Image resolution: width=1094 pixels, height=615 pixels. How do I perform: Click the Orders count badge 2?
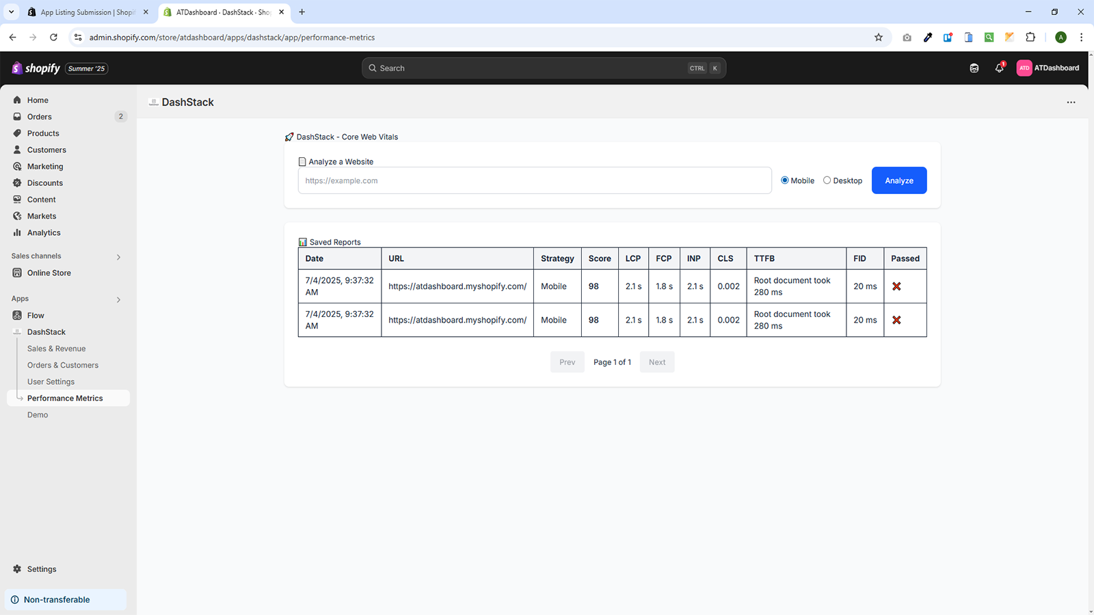121,117
